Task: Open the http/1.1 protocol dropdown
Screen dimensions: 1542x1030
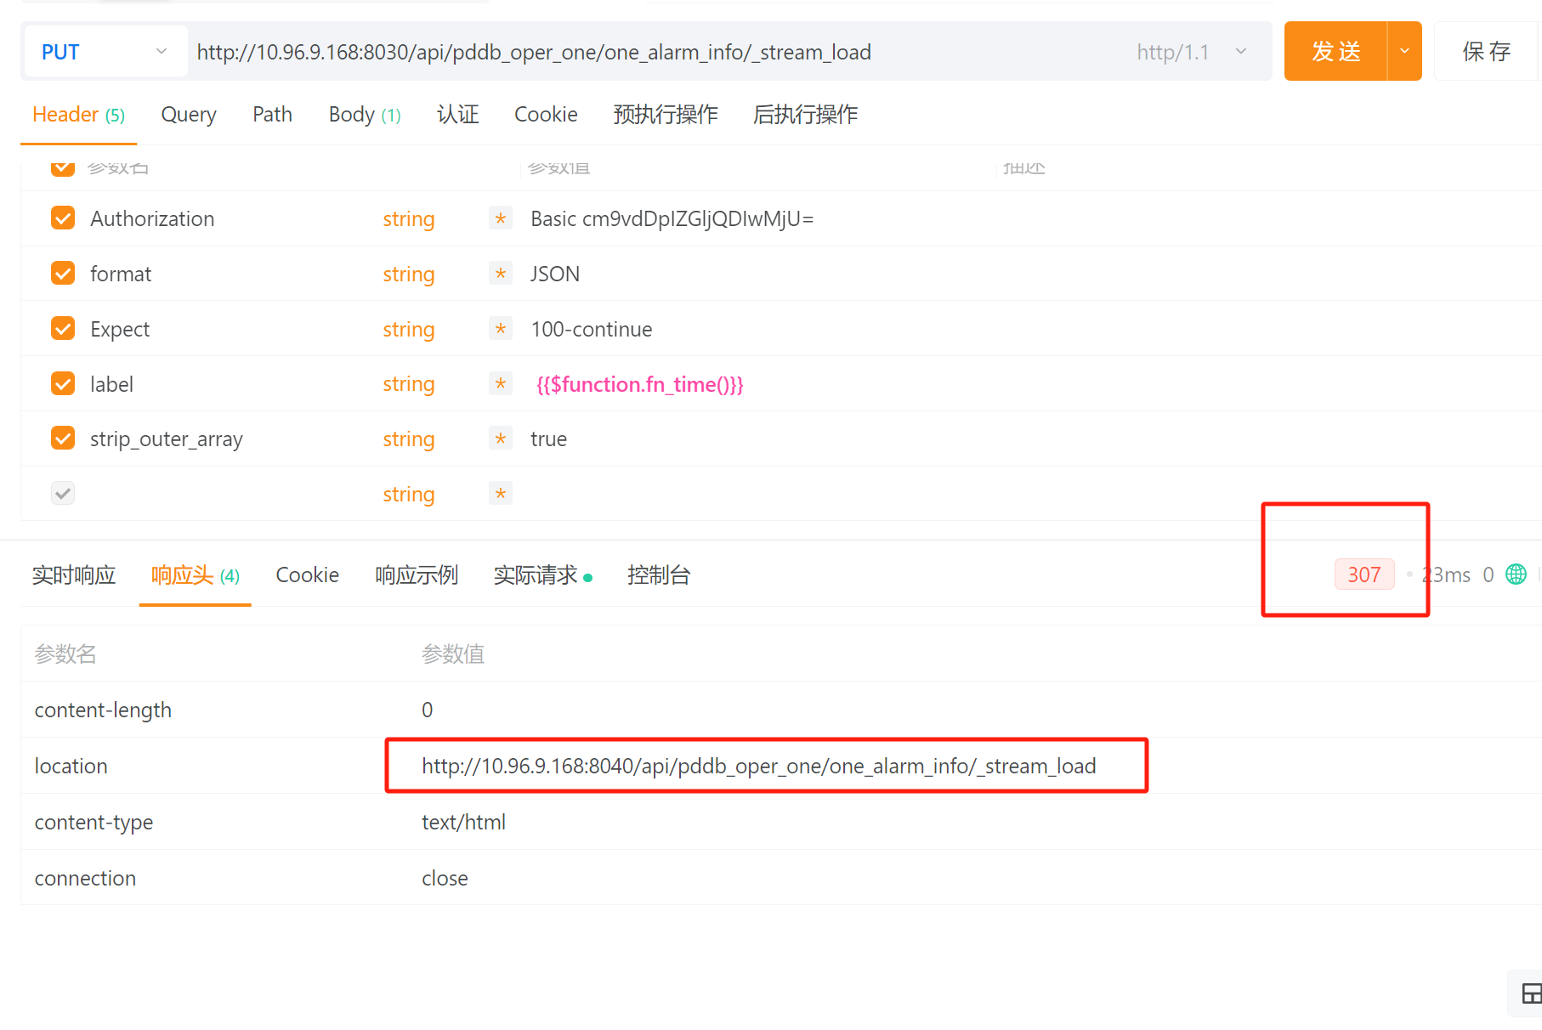Action: 1193,52
